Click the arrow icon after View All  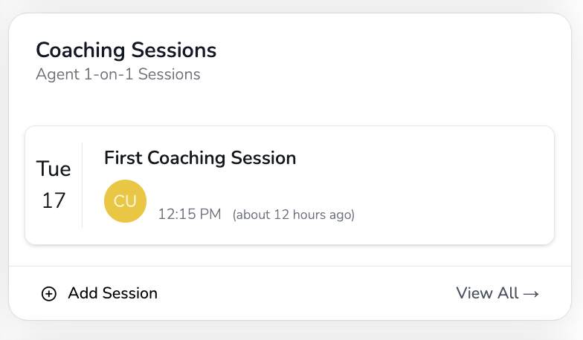[x=531, y=293]
